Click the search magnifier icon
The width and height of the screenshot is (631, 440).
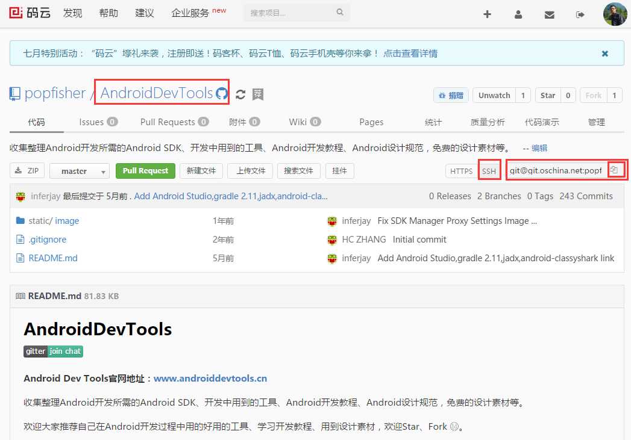pos(340,13)
